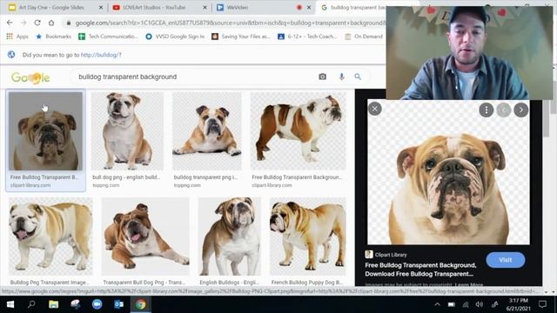The image size is (557, 313).
Task: Open the VVSD Google Sign In bookmark
Action: (175, 37)
